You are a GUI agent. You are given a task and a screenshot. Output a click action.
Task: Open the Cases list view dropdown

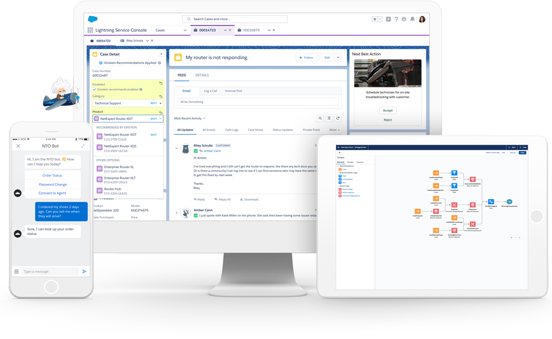pyautogui.click(x=182, y=30)
